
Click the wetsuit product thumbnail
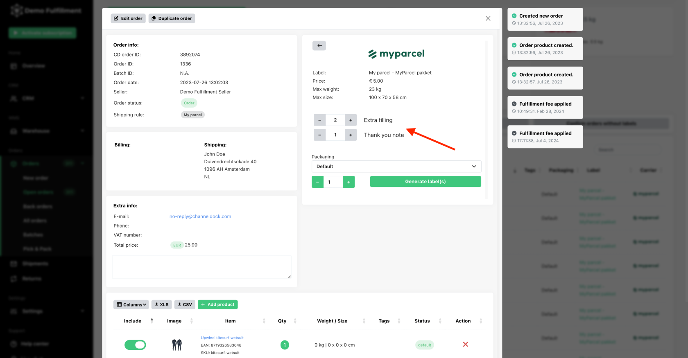(x=177, y=345)
